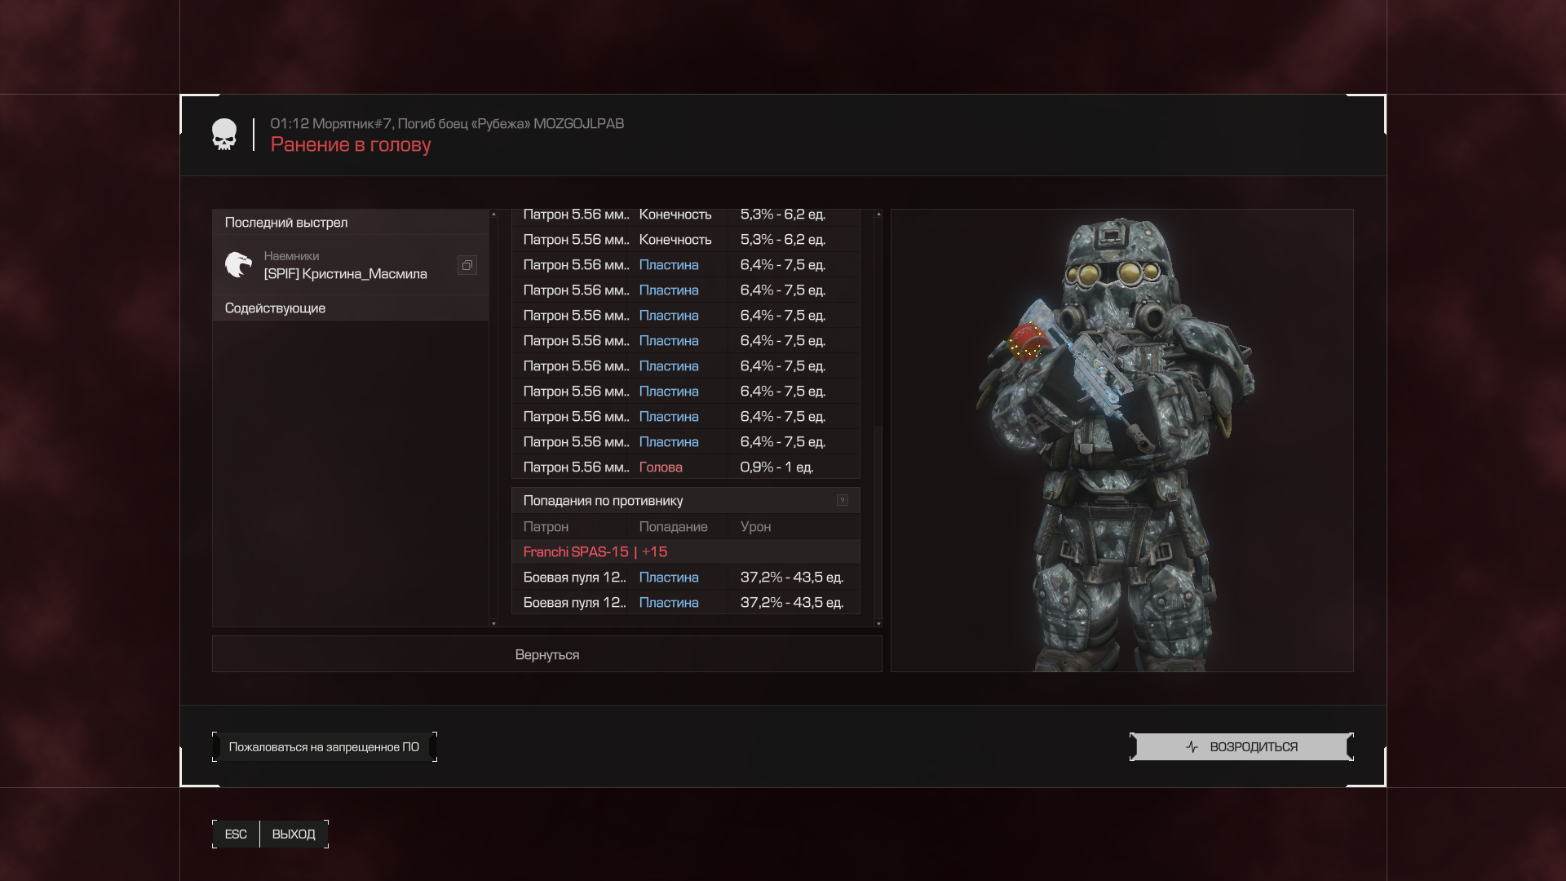The image size is (1566, 881).
Task: Click down arrow of the right table scrollbar
Action: point(878,623)
